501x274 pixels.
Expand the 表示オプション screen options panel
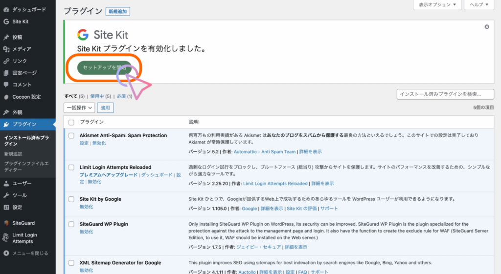437,5
